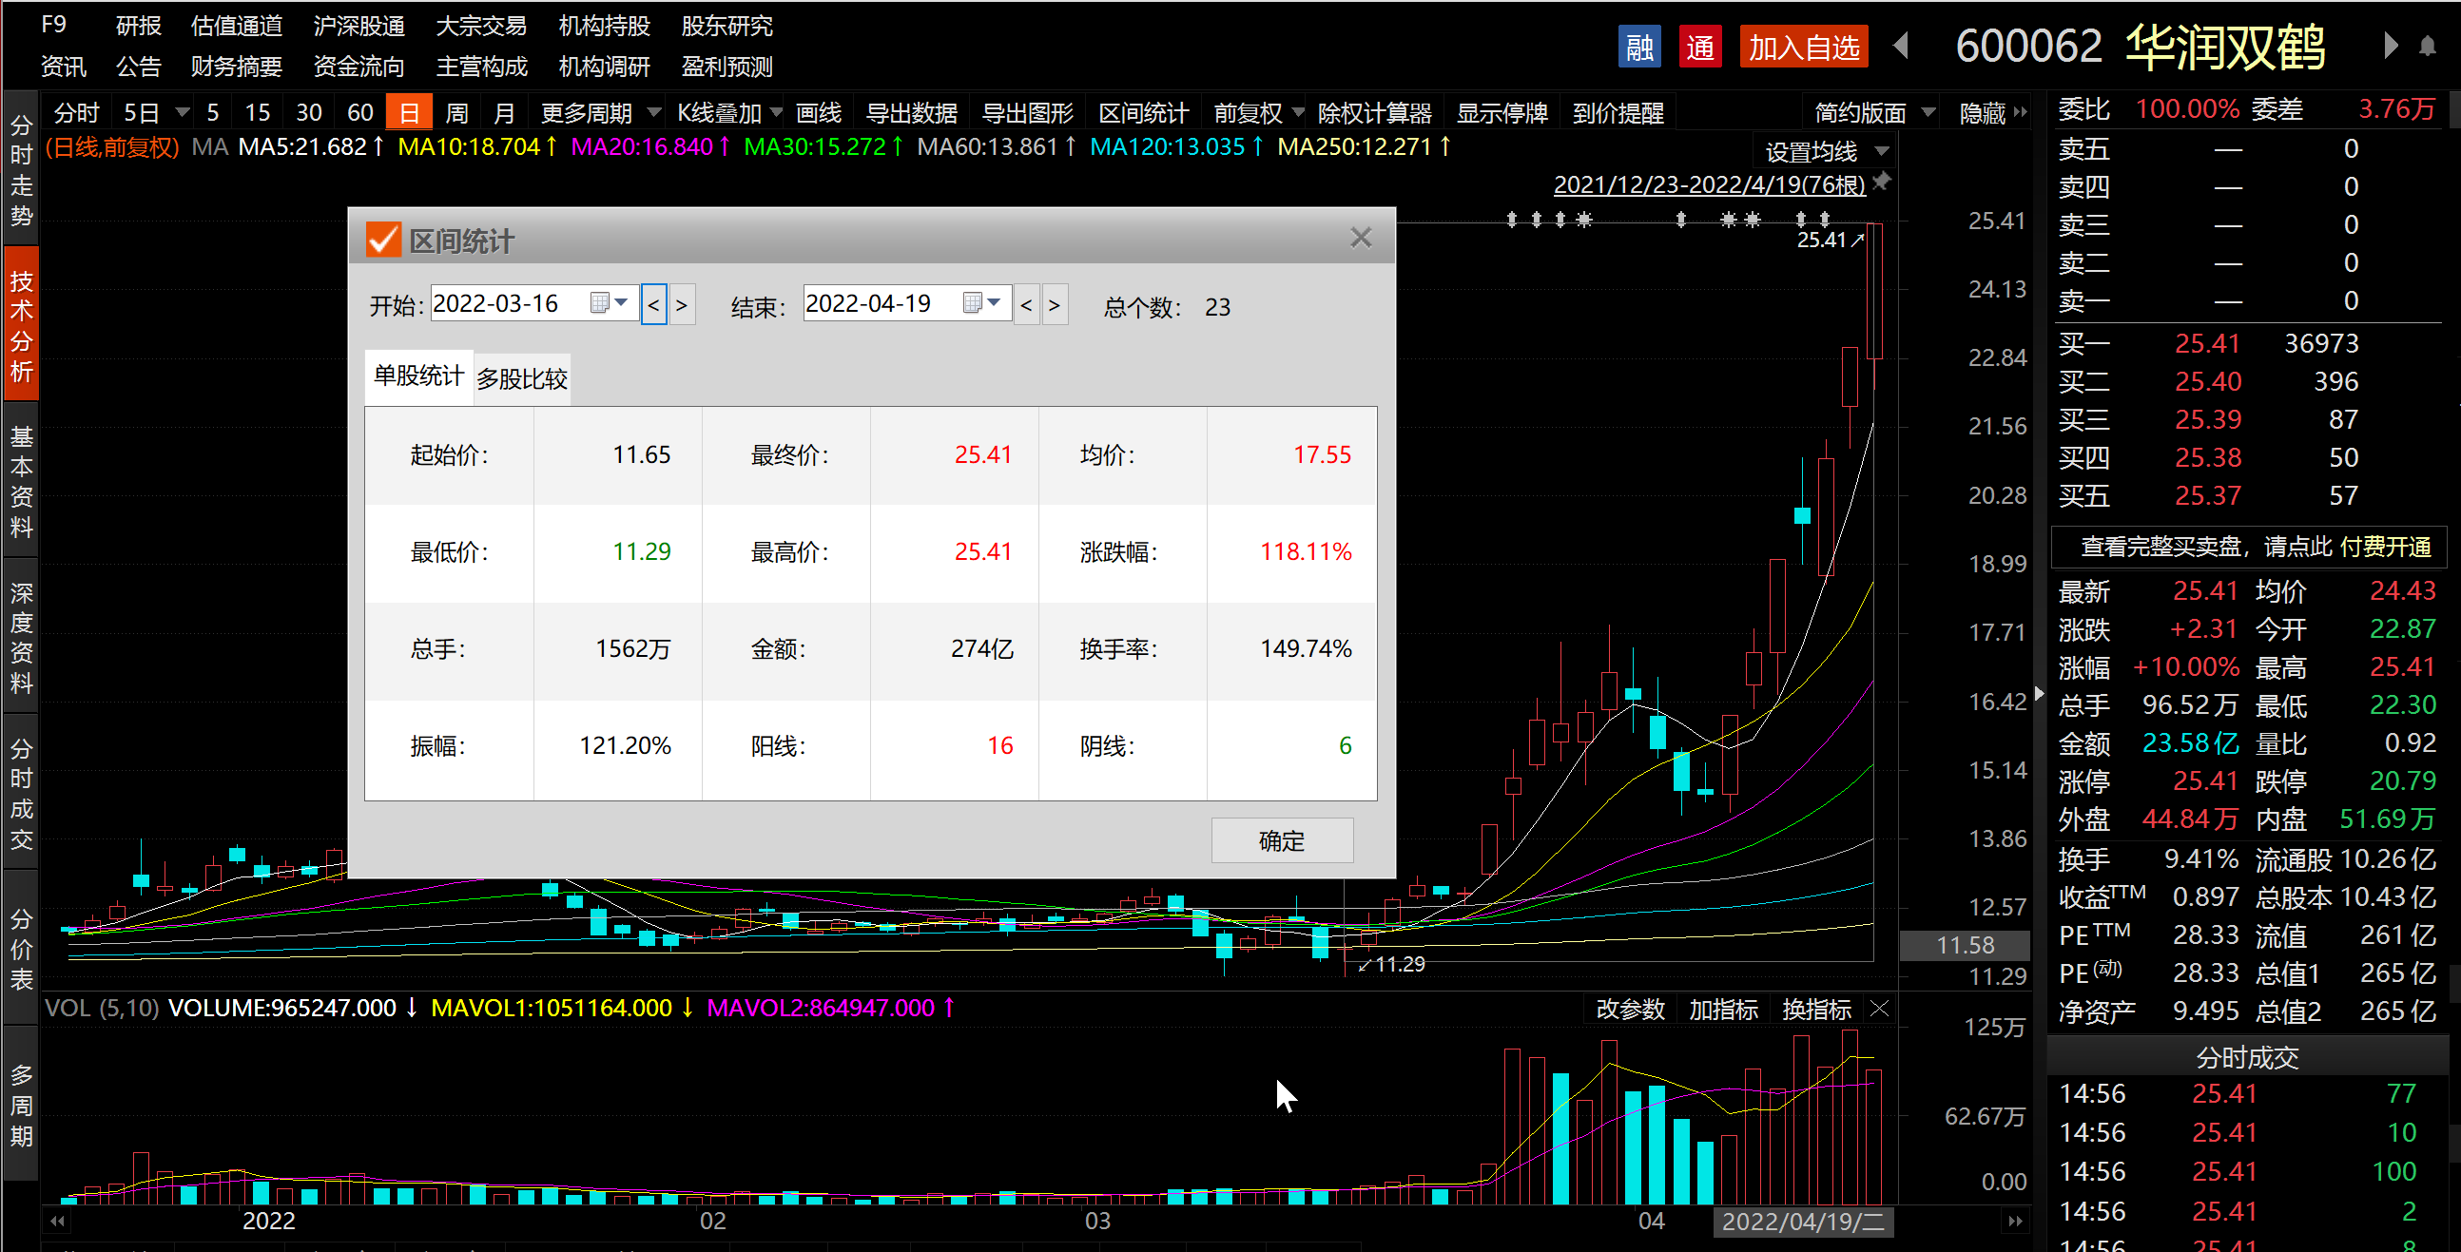The height and width of the screenshot is (1252, 2461).
Task: Click 确定 to confirm statistics
Action: pyautogui.click(x=1281, y=840)
